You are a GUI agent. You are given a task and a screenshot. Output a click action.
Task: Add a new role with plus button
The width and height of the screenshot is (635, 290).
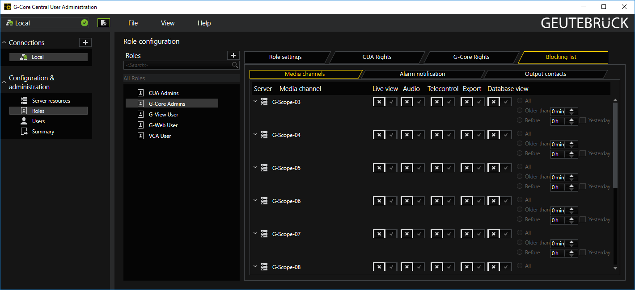(233, 55)
